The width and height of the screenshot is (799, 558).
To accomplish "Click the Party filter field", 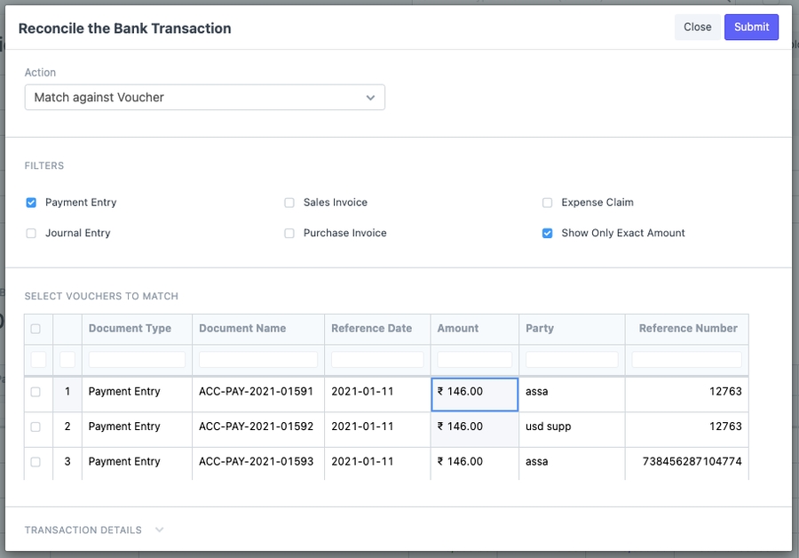I will (571, 359).
